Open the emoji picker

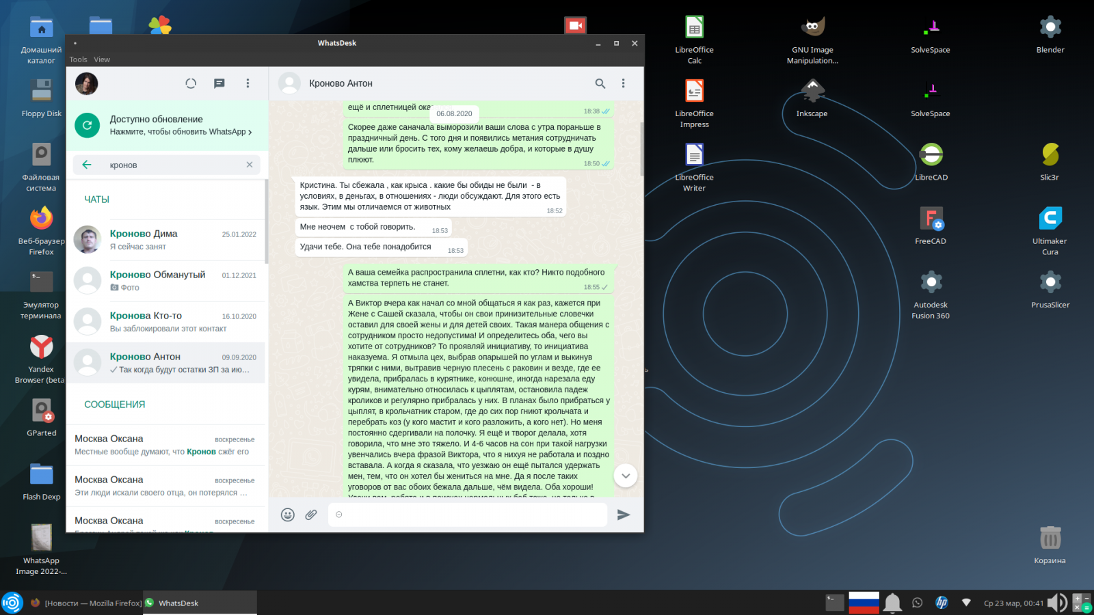288,515
